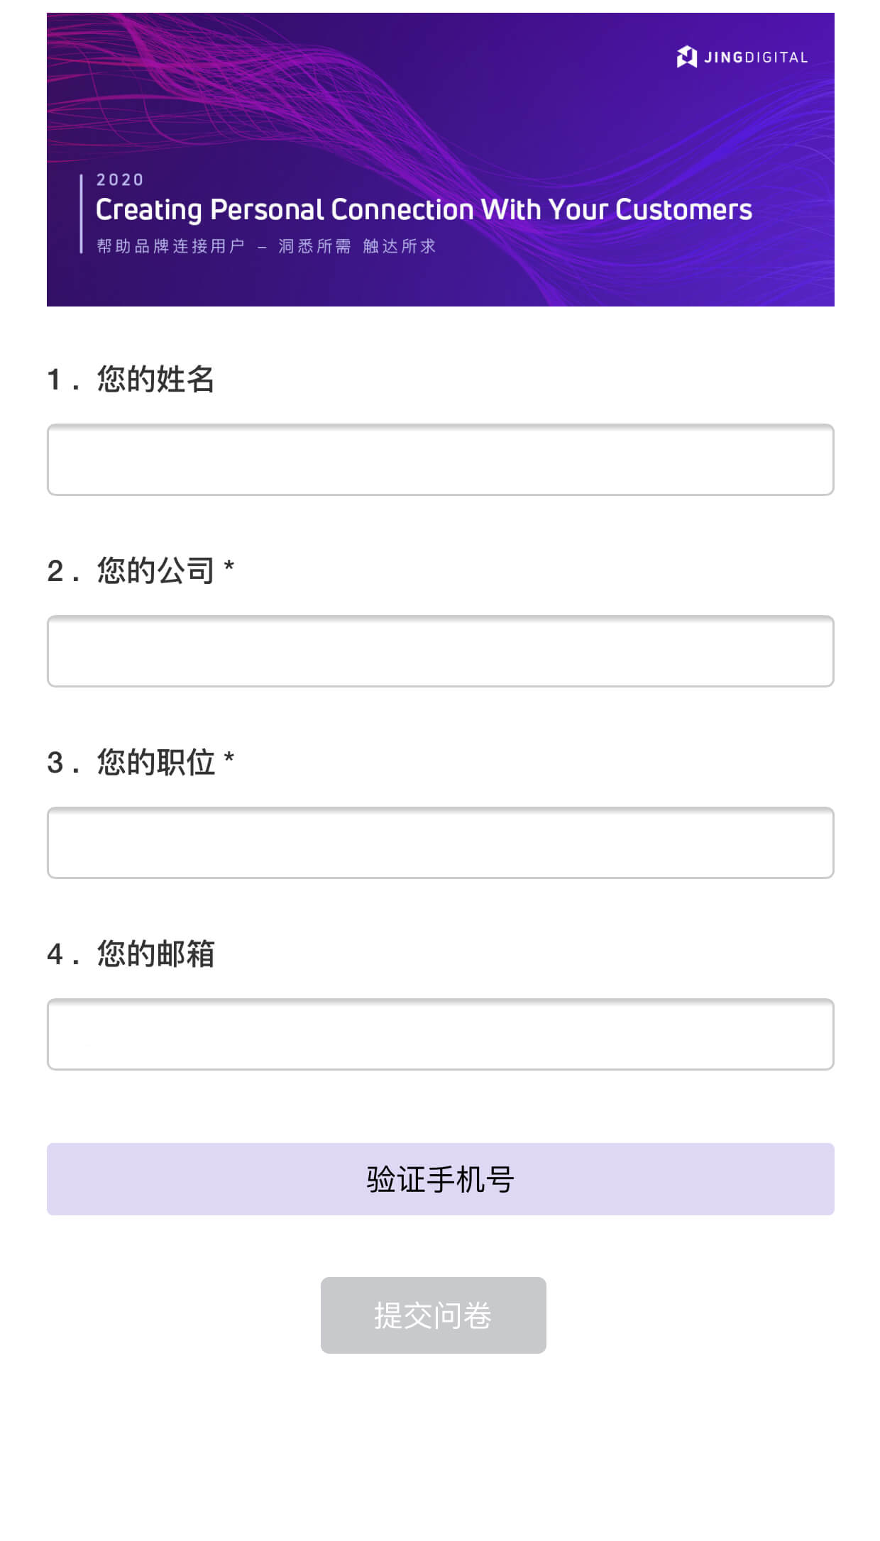Click the question number 1 marker
The image size is (880, 1541).
[x=55, y=380]
